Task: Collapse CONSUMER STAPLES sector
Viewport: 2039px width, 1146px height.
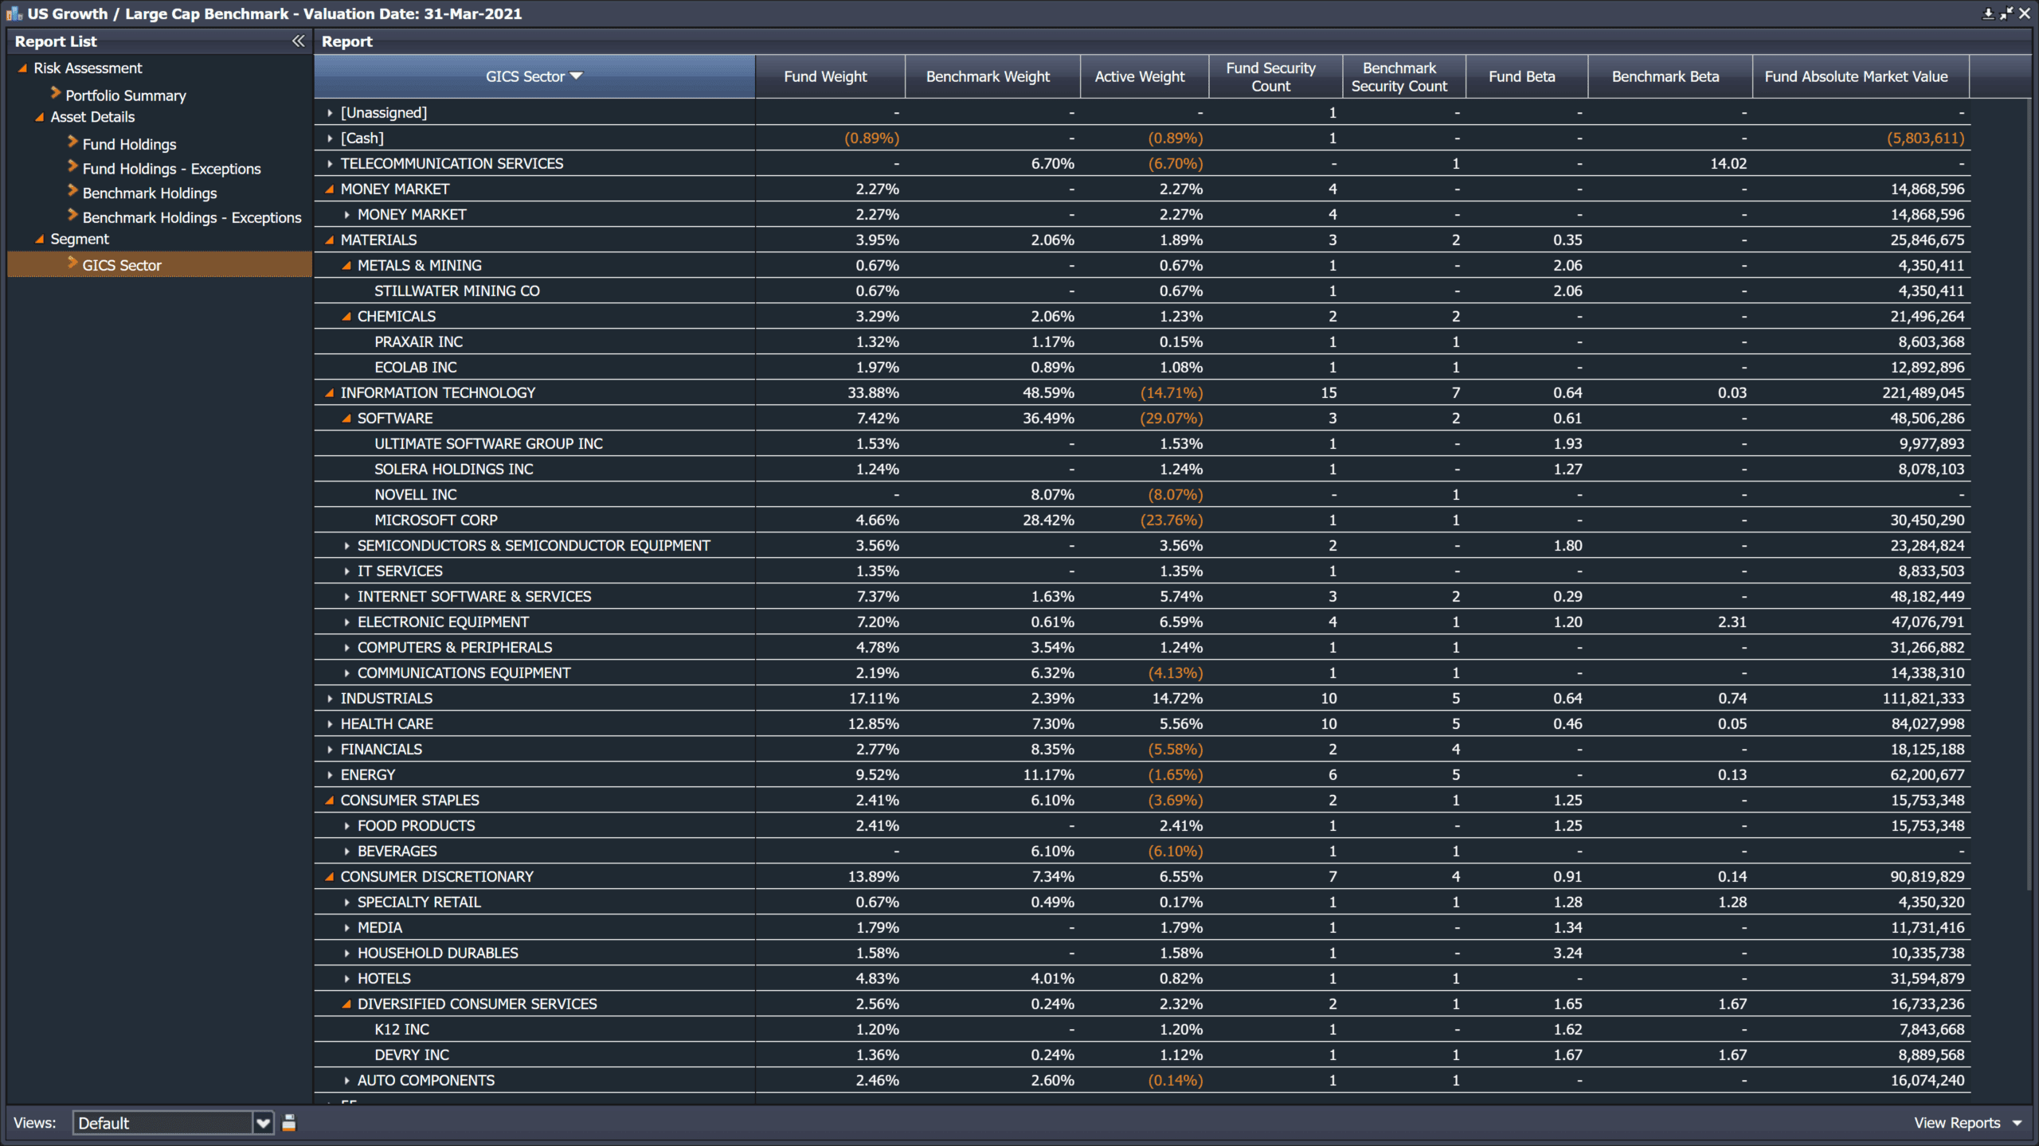Action: pos(329,800)
